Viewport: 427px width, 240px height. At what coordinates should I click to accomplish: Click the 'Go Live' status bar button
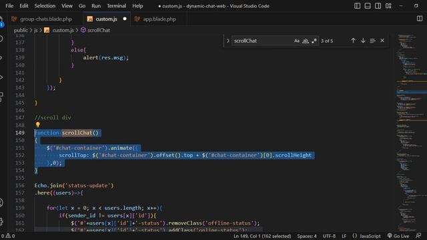398,236
